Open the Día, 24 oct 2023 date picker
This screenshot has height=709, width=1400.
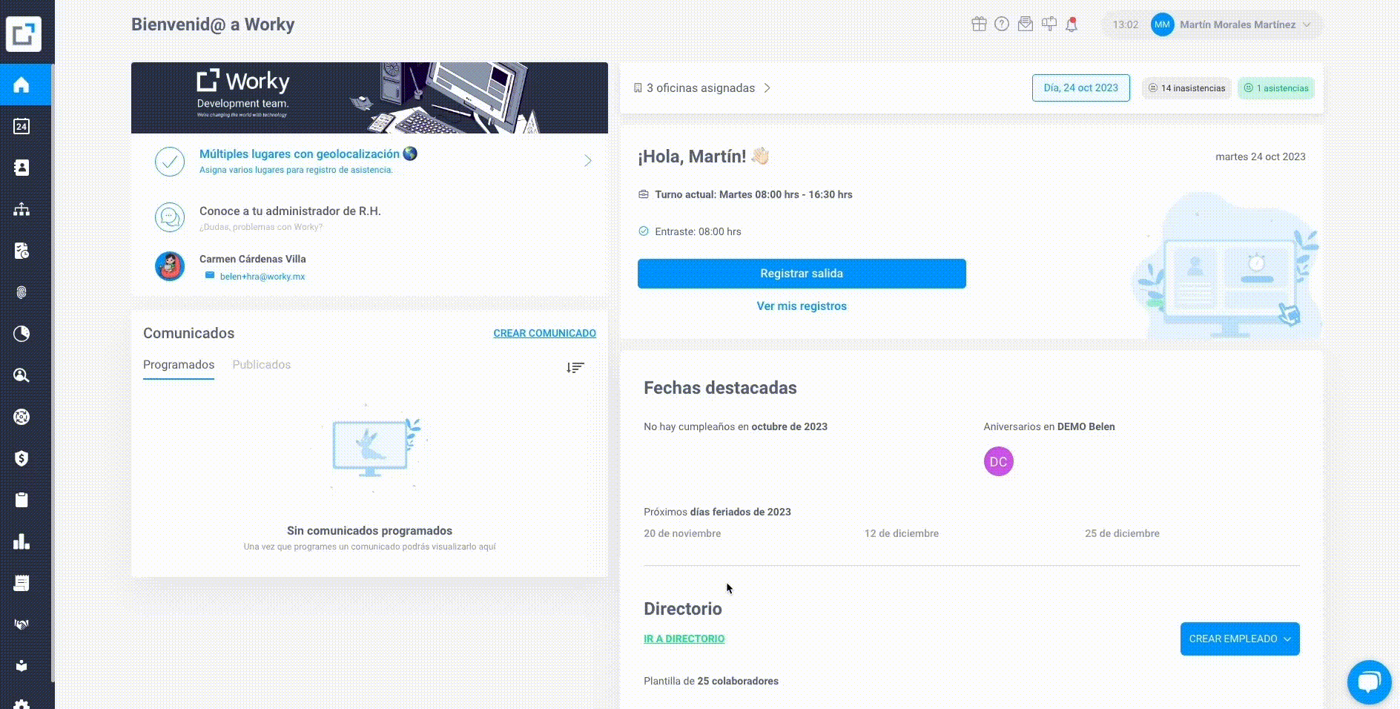[x=1081, y=88]
